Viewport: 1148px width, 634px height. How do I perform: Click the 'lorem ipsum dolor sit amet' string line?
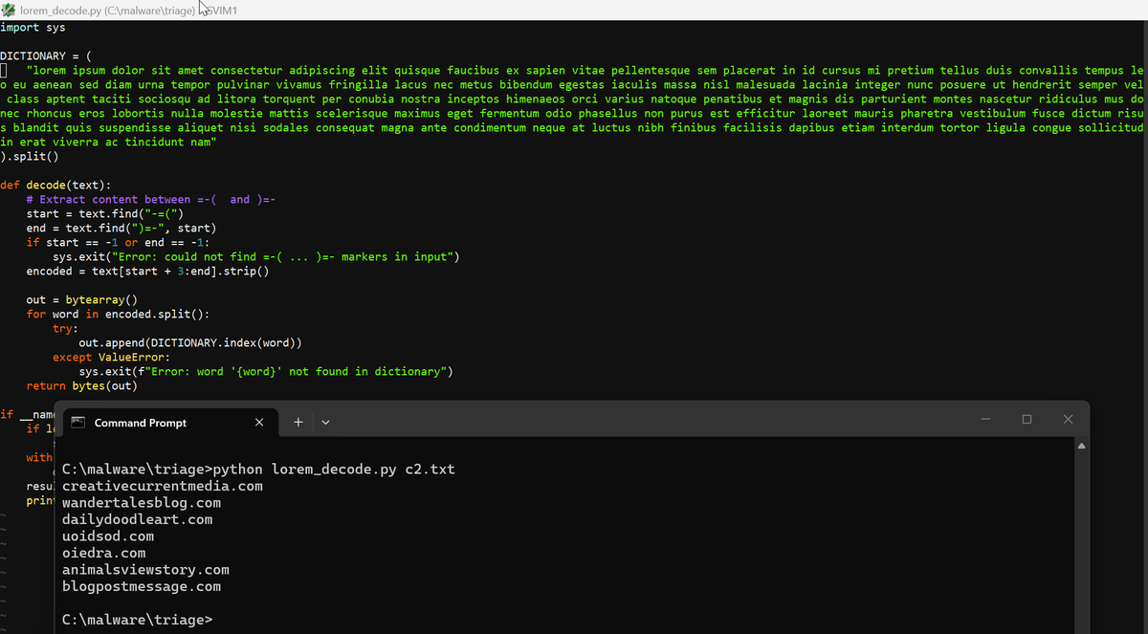pyautogui.click(x=585, y=71)
